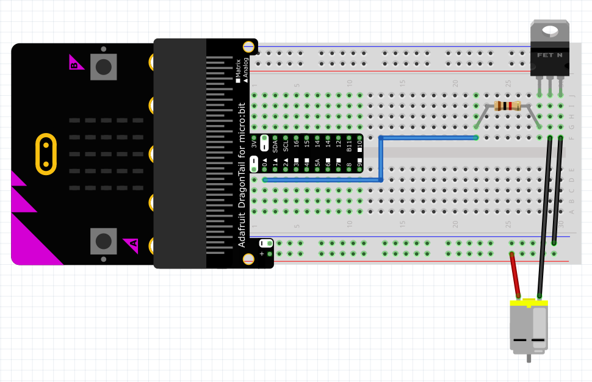The width and height of the screenshot is (592, 382).
Task: Select the resistor on the breadboard
Action: (x=507, y=106)
